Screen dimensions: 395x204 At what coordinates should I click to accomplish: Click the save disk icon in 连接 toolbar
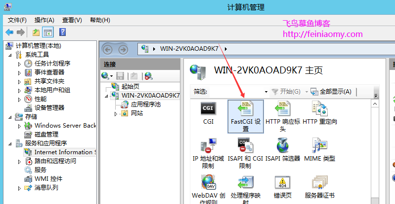coord(120,75)
